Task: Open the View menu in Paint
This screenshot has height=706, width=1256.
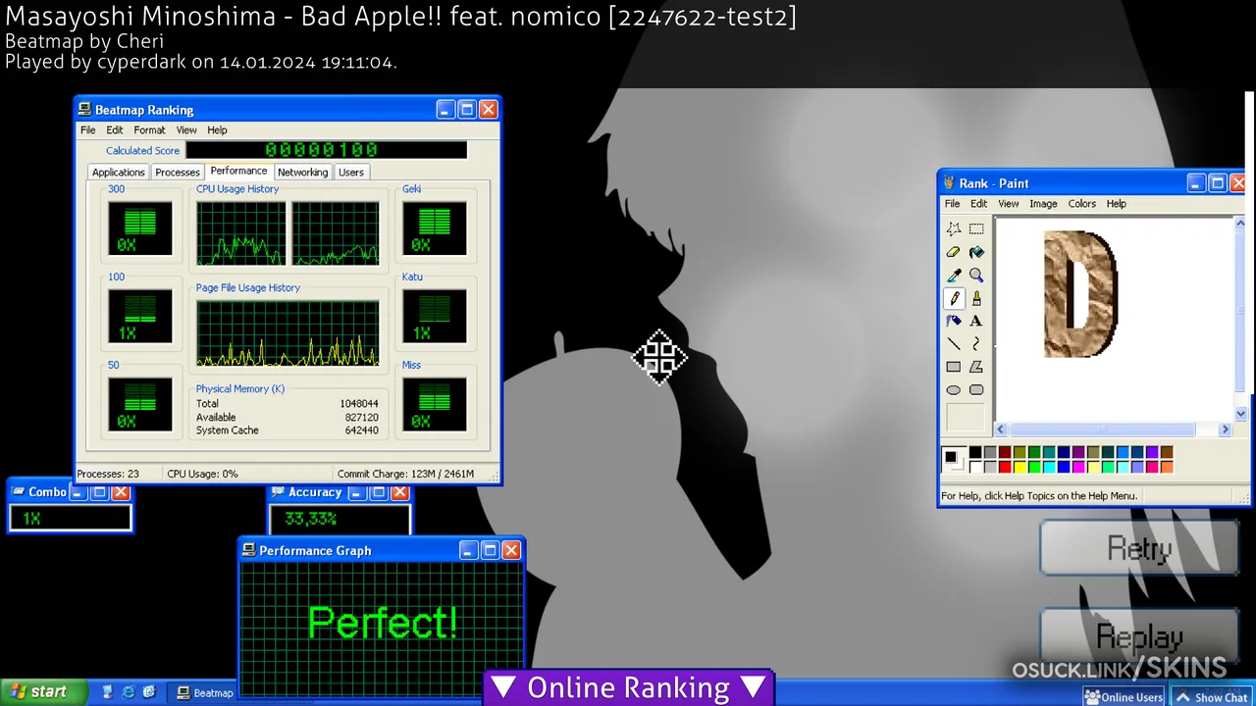Action: pyautogui.click(x=1008, y=204)
